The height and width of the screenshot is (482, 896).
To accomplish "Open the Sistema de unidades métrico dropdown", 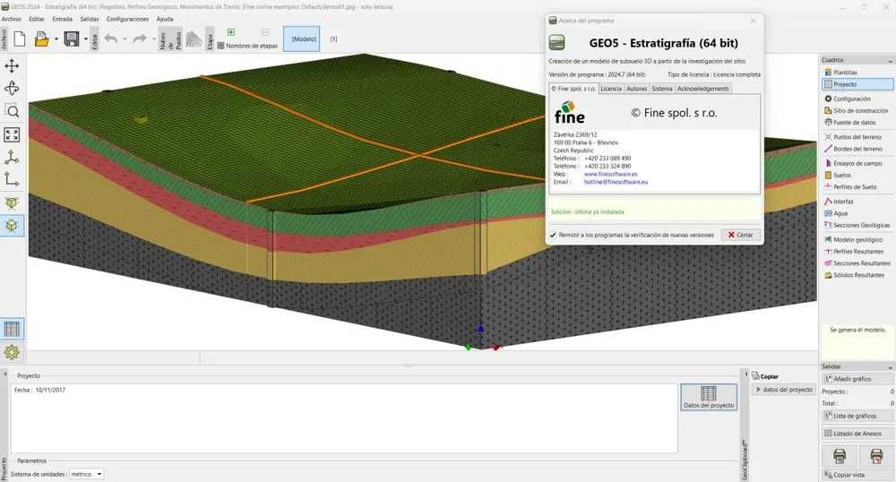I will [x=86, y=474].
